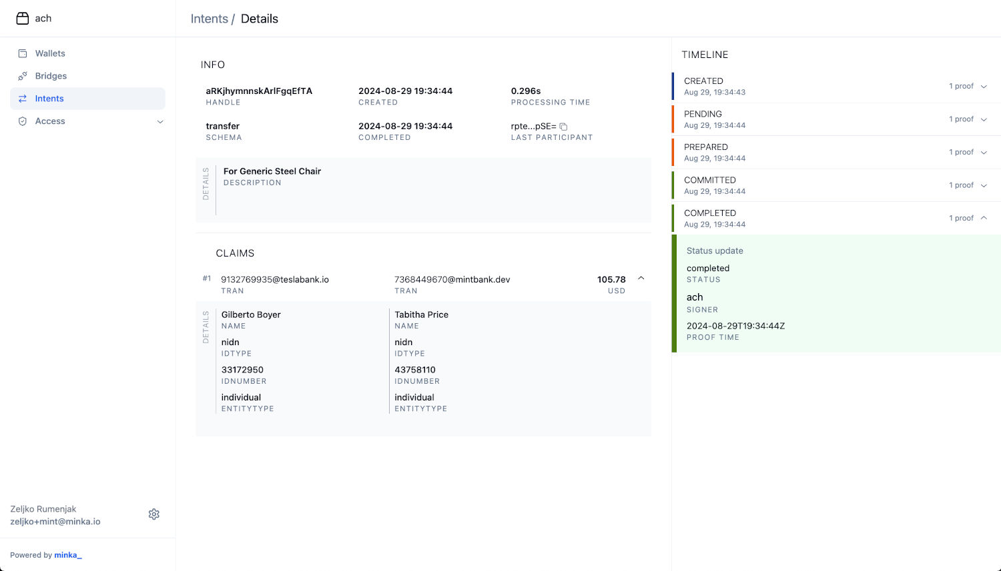Click the COMPLETED timeline entry
Viewport: 1001px width, 571px height.
point(710,213)
